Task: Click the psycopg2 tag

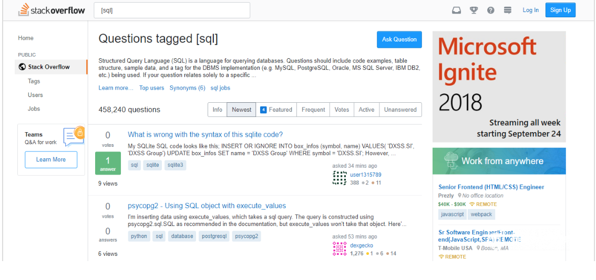Action: click(x=246, y=236)
